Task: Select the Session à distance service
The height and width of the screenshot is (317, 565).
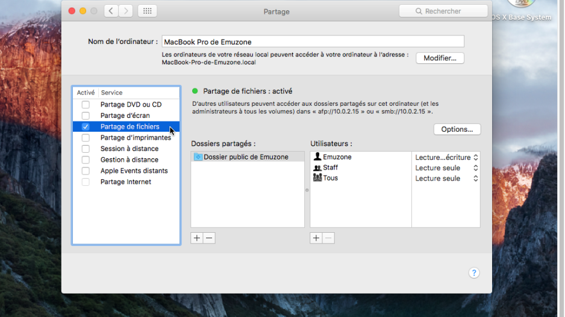Action: (x=130, y=149)
